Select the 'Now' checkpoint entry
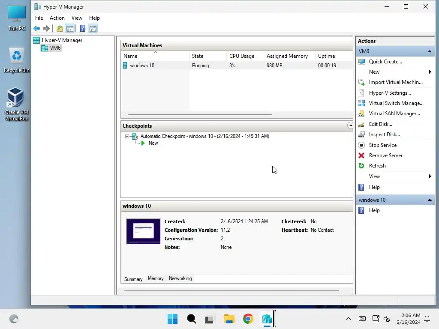 153,143
